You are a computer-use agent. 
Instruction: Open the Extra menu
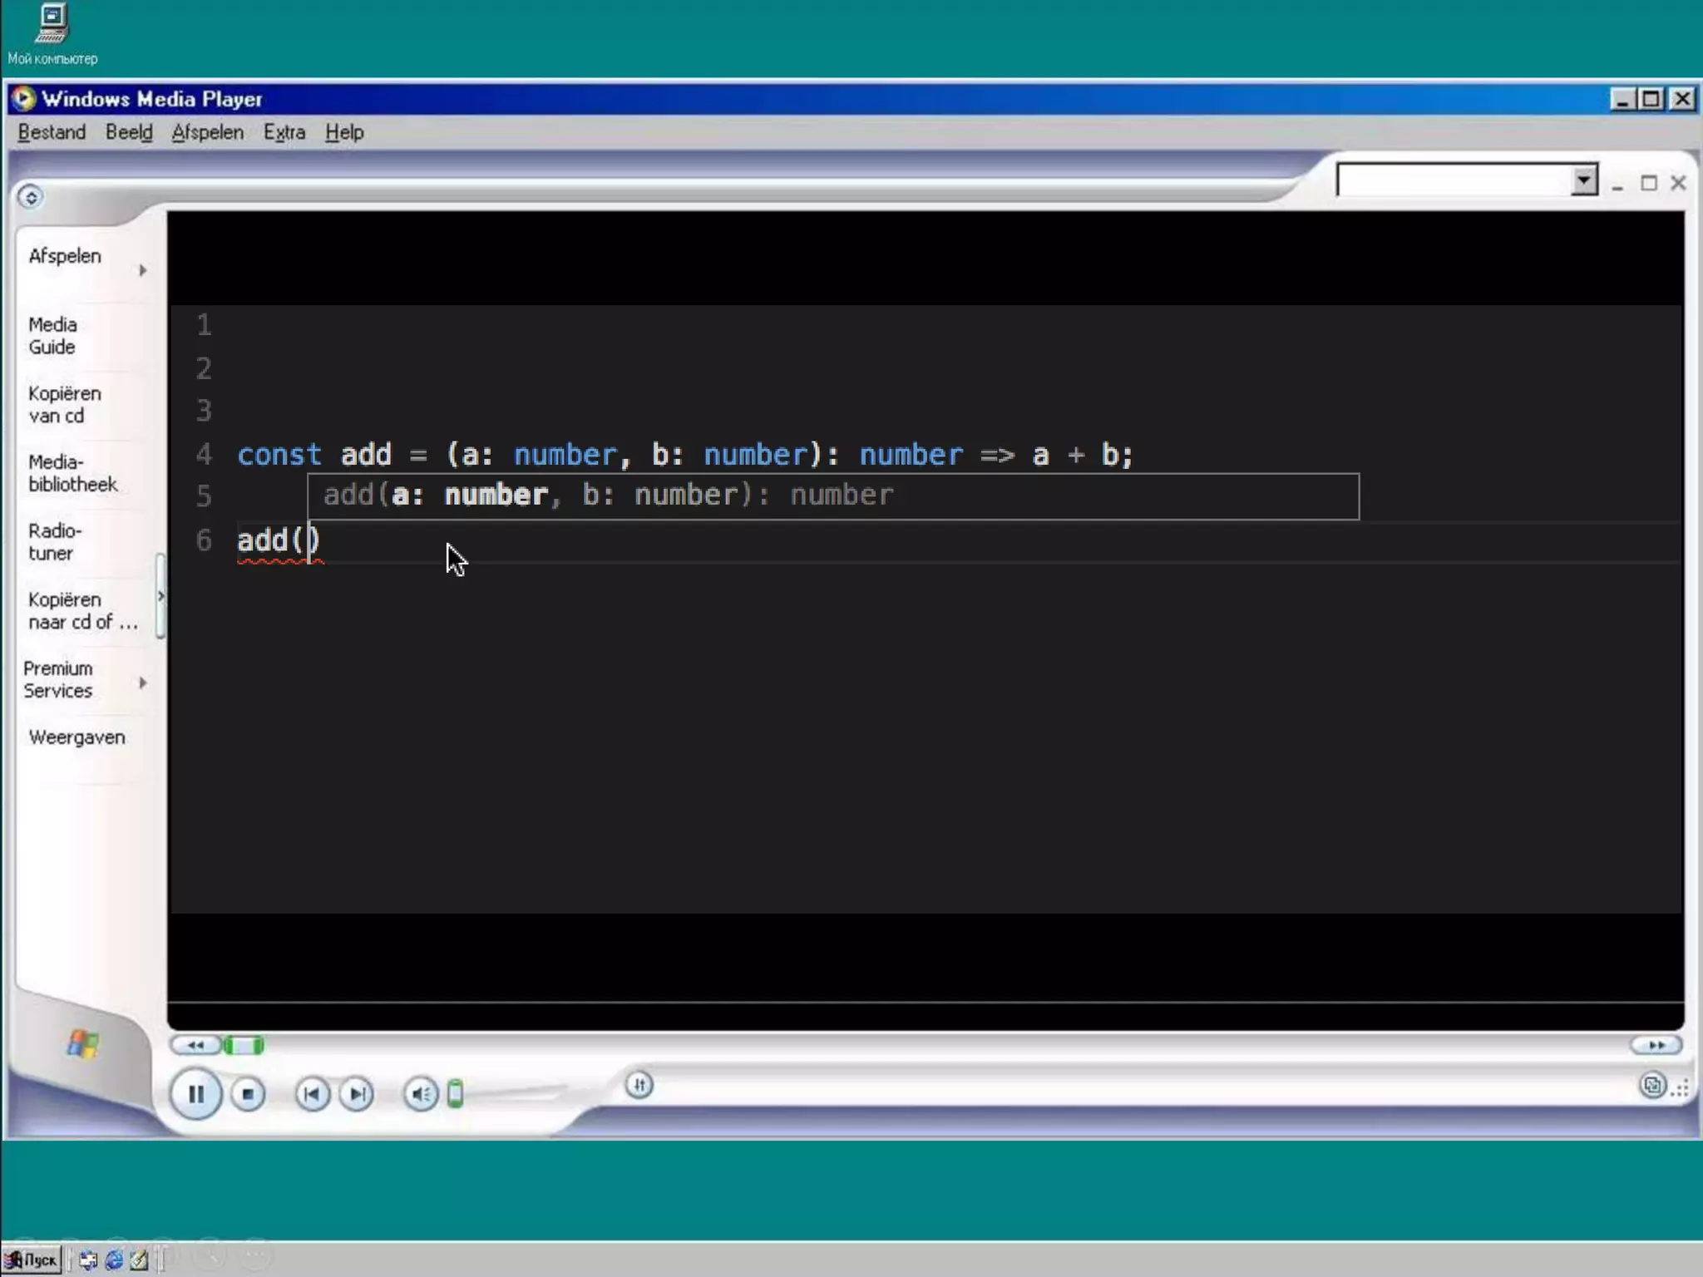click(284, 132)
